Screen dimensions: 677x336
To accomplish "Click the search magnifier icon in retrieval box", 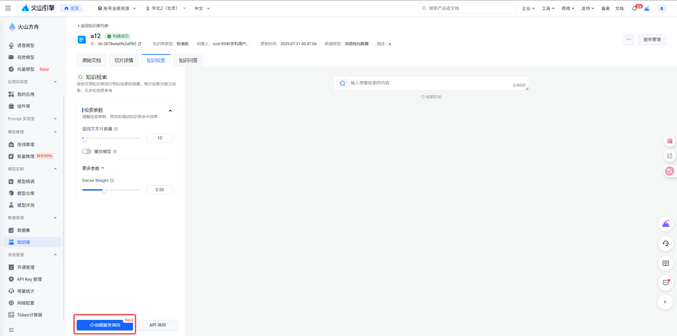I will pos(342,83).
